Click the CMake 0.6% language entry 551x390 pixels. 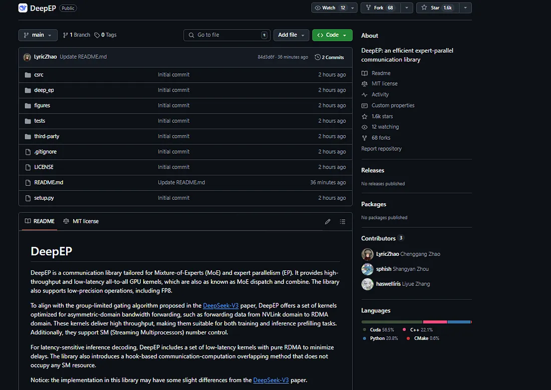[423, 339]
